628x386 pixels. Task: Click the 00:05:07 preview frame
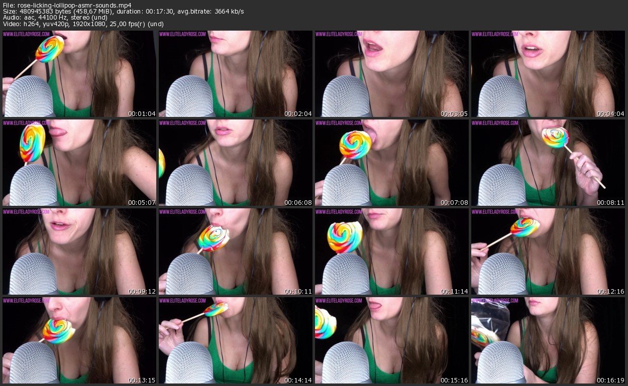coord(79,163)
